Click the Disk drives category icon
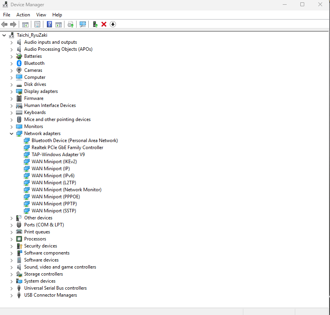This screenshot has width=330, height=315. click(19, 85)
